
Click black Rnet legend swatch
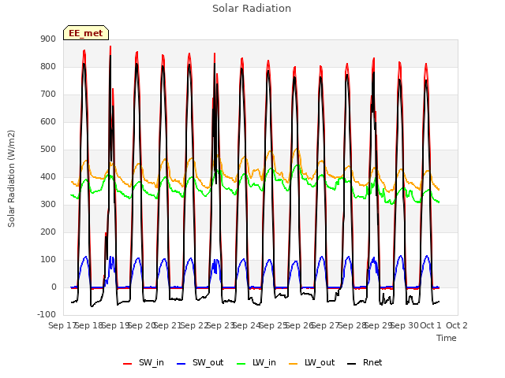tap(352, 364)
